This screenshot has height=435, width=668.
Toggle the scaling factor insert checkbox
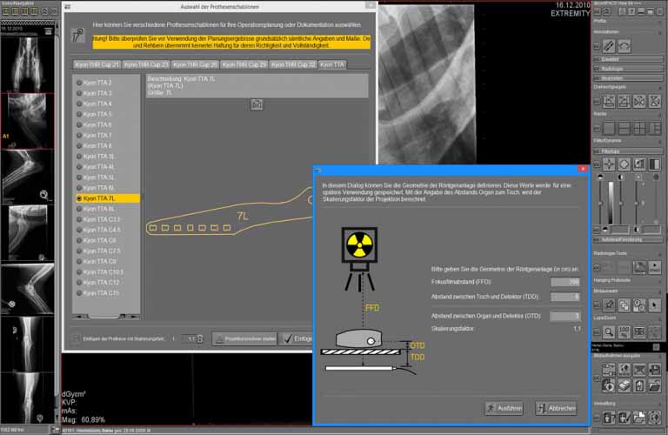click(74, 338)
